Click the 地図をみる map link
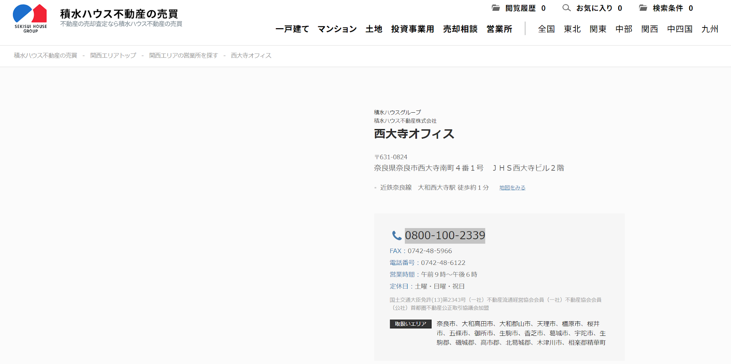731x364 pixels. (512, 188)
